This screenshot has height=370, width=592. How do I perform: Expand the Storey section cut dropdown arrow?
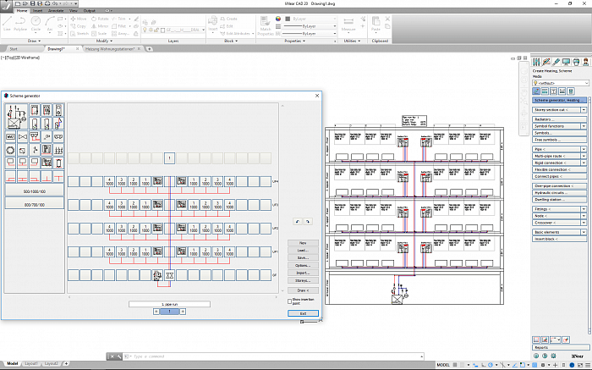point(584,109)
